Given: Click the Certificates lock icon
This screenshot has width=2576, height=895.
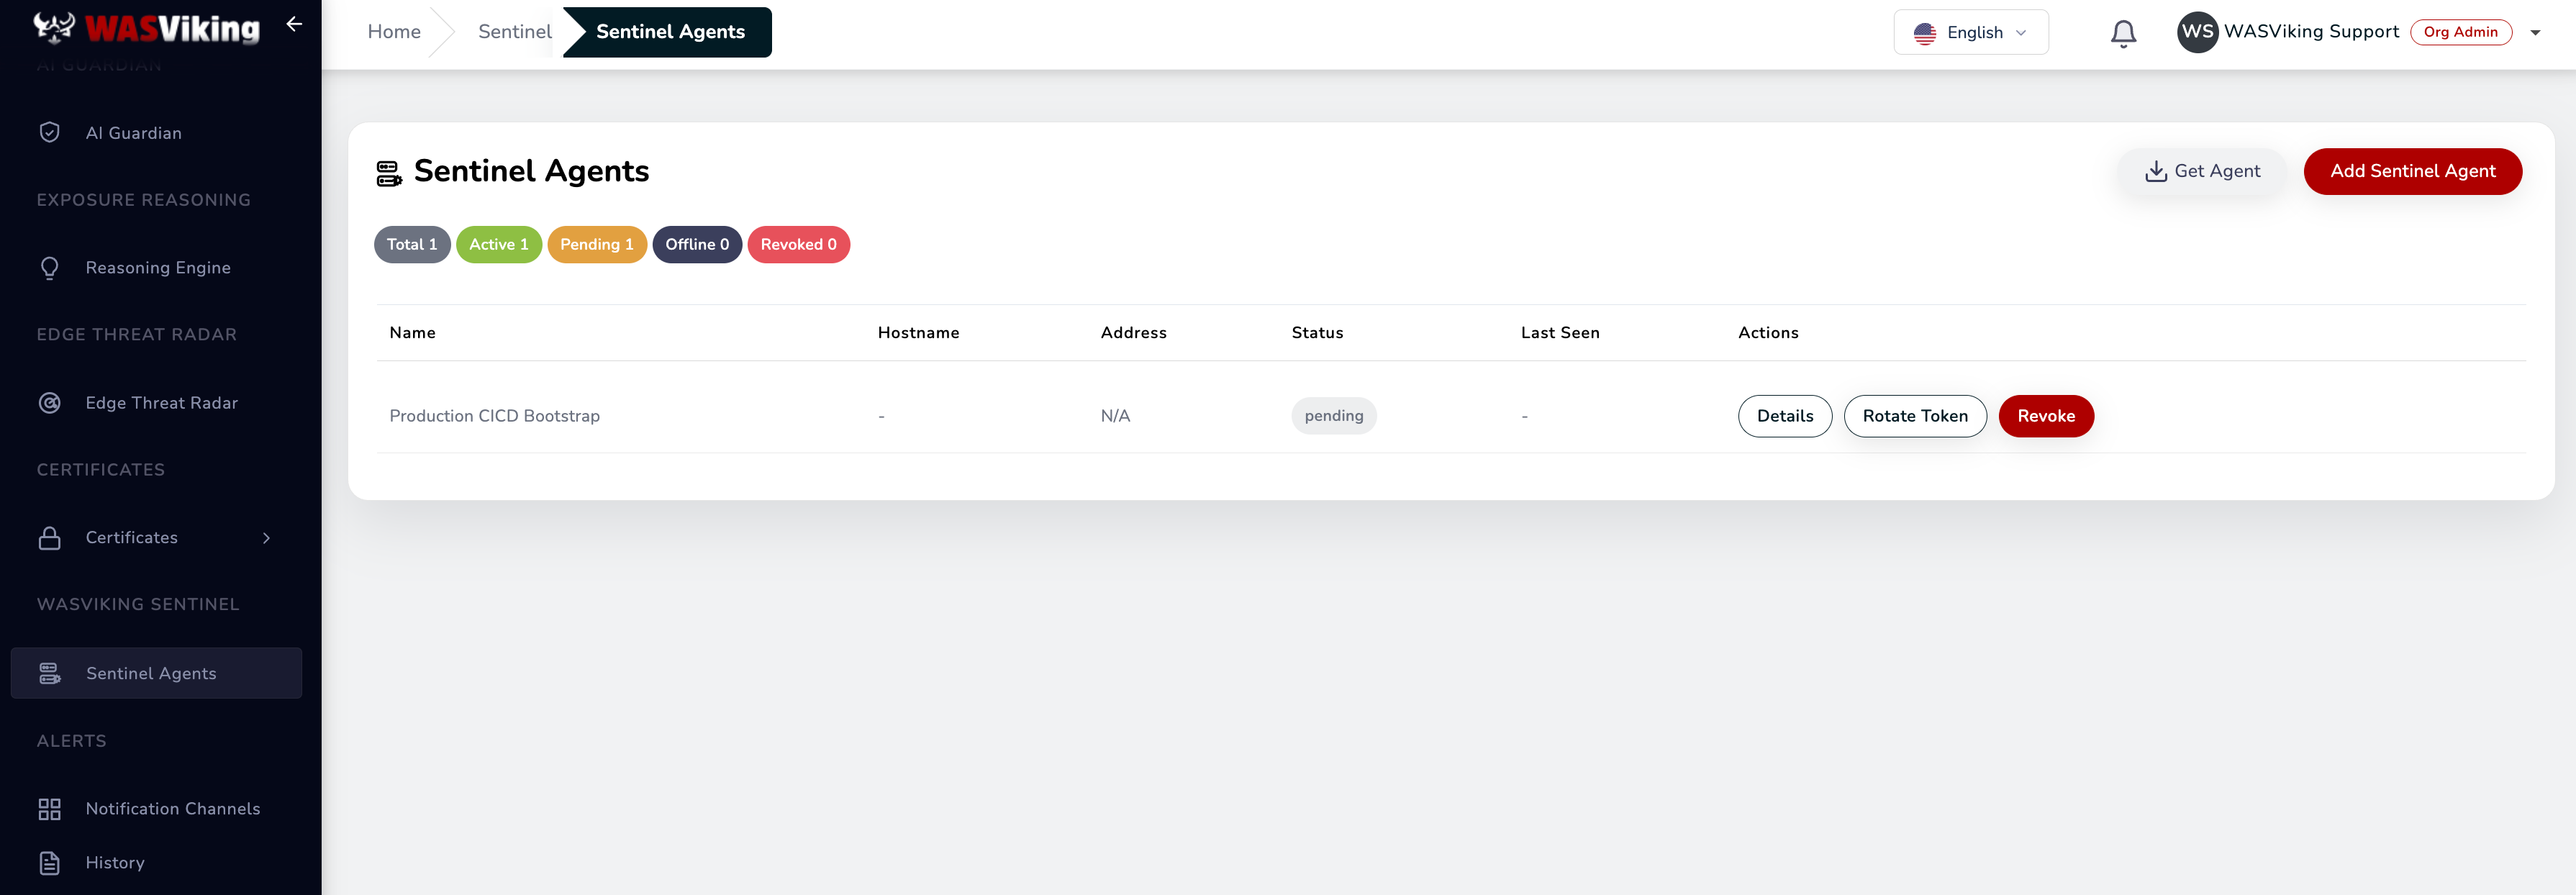Looking at the screenshot, I should click(x=50, y=538).
